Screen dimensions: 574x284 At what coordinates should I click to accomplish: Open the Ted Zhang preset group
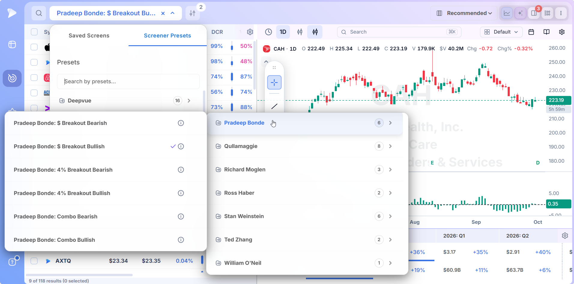point(304,240)
